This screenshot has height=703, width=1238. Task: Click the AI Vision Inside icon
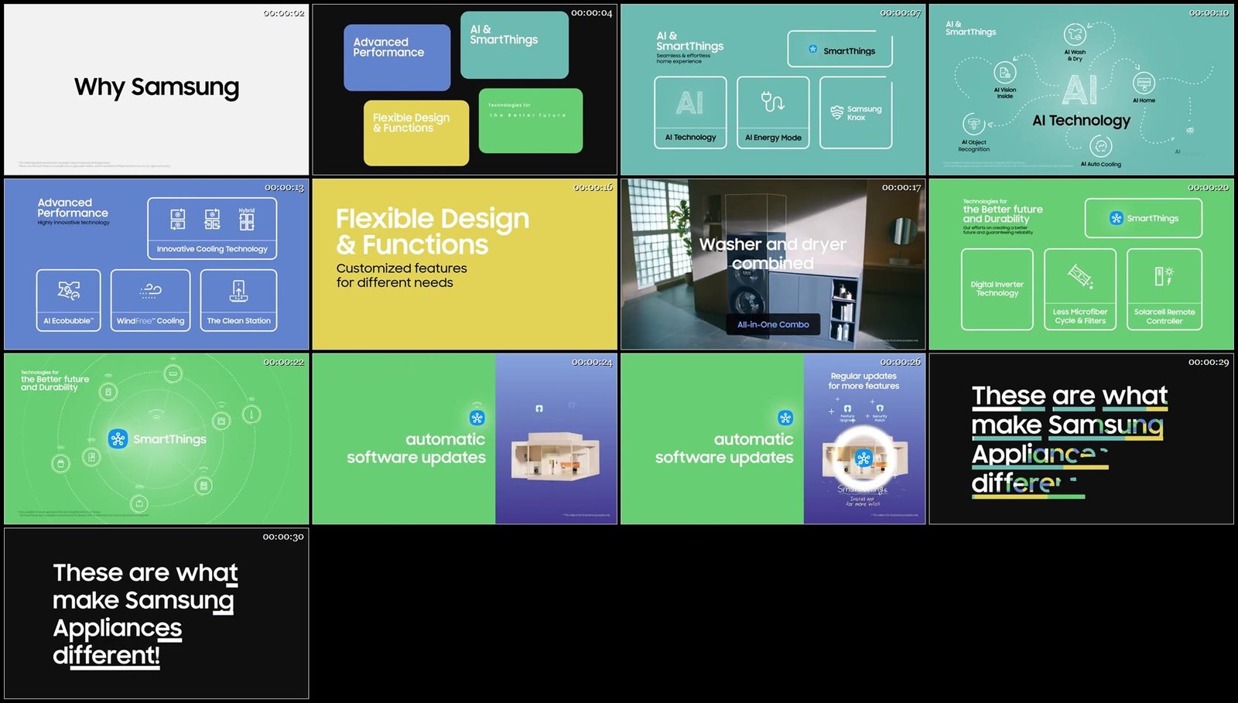coord(1004,73)
